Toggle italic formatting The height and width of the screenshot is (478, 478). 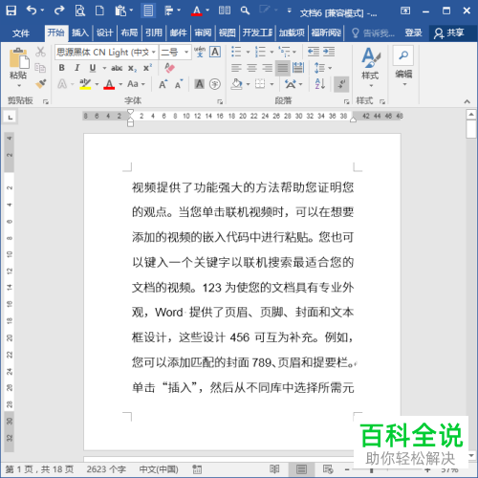(x=77, y=68)
